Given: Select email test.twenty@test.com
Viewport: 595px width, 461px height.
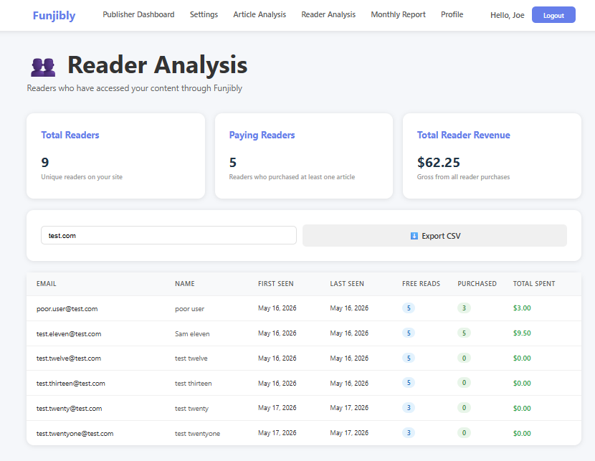Looking at the screenshot, I should [69, 408].
